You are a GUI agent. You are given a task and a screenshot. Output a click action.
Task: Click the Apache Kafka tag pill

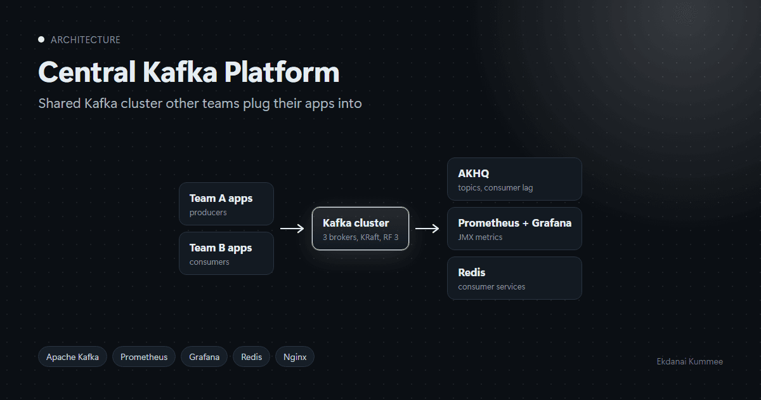point(72,357)
